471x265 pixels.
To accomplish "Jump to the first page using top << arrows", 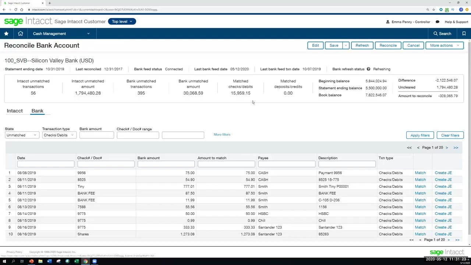I will tap(409, 148).
